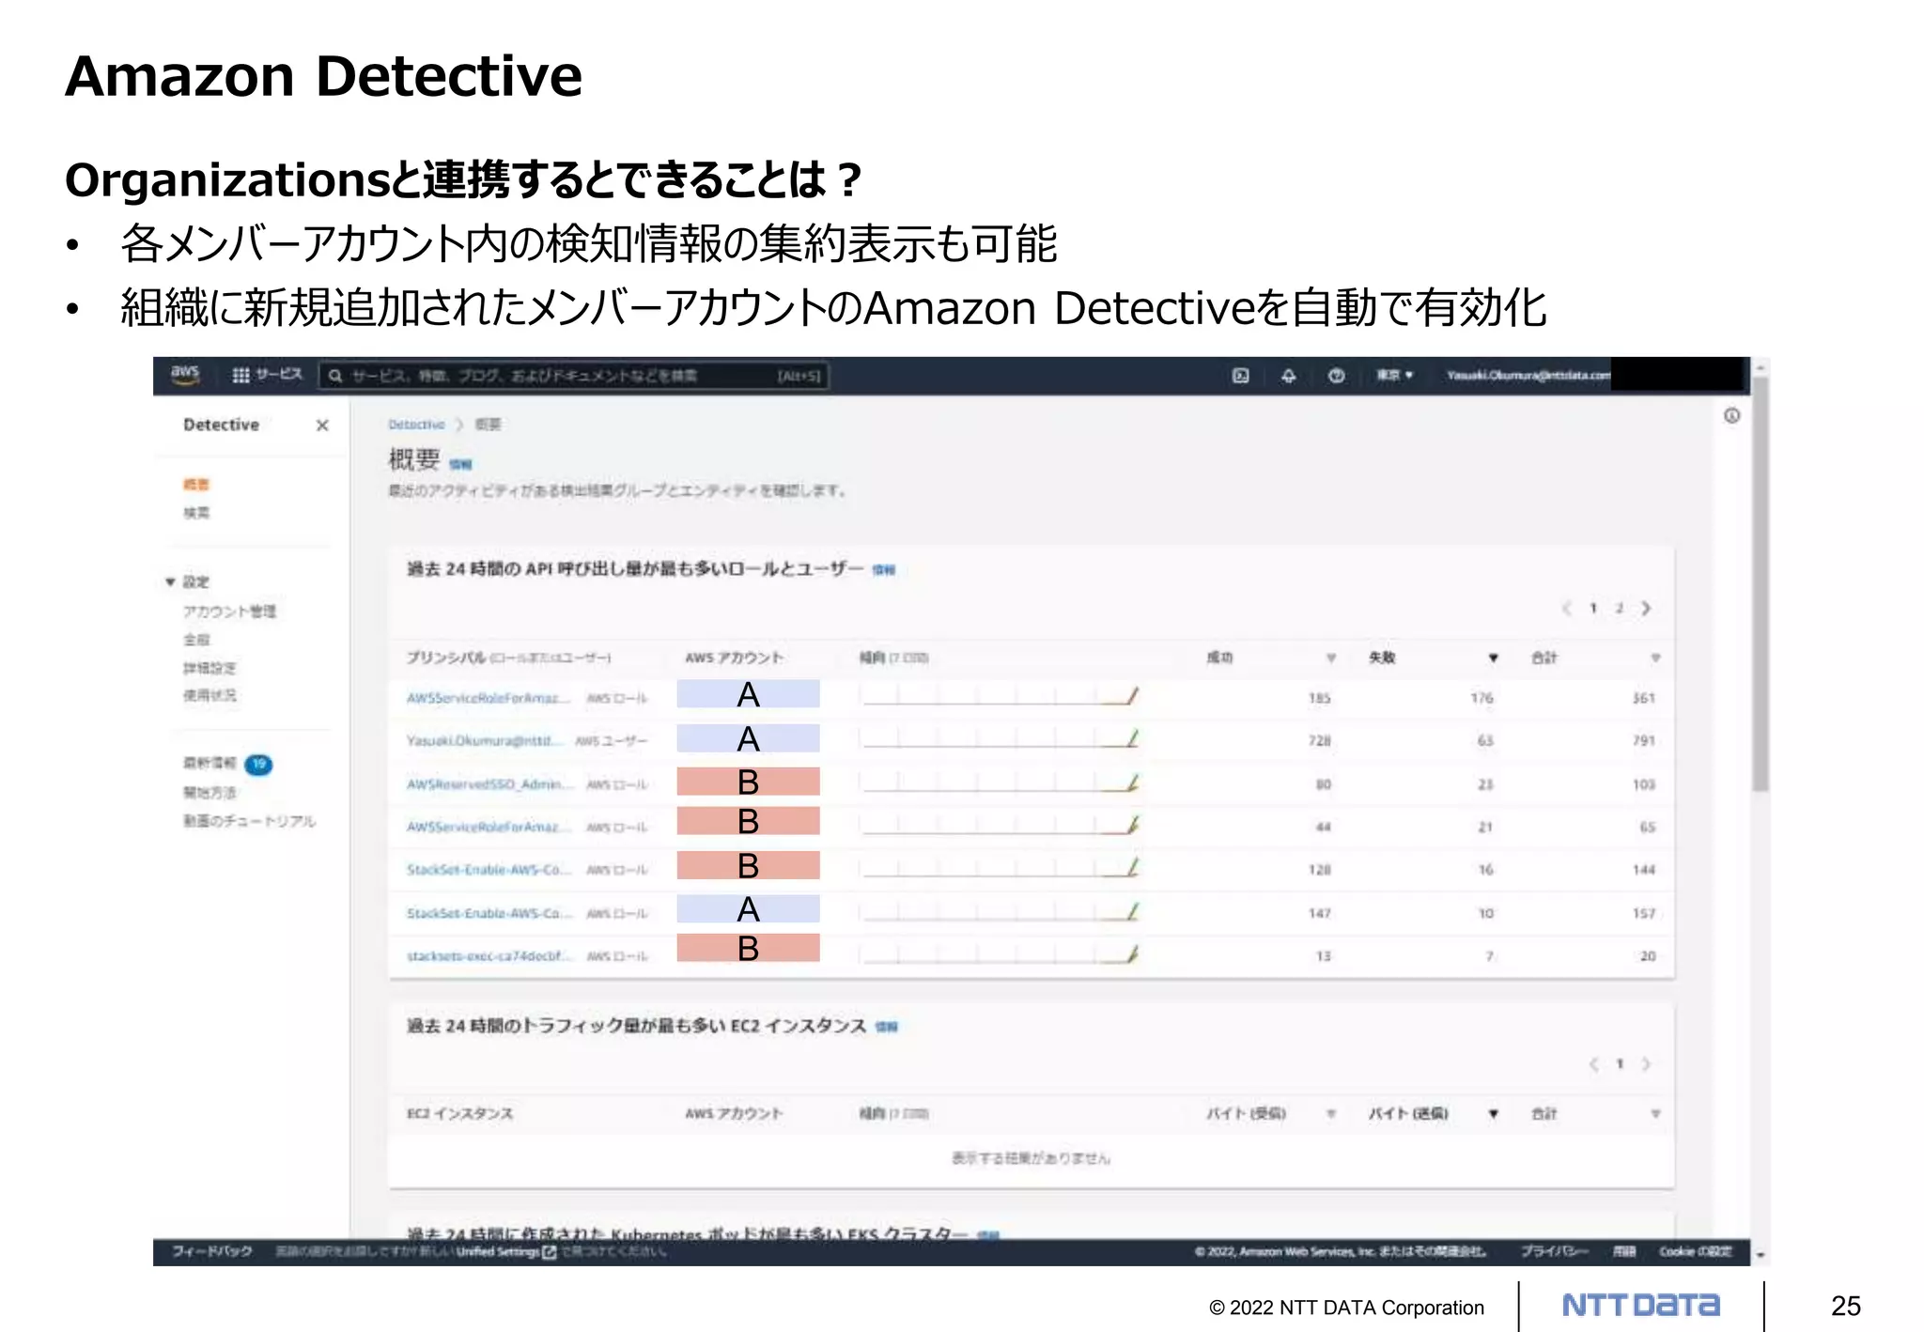1924x1332 pixels.
Task: Open Unified Settings link in footer
Action: 506,1251
